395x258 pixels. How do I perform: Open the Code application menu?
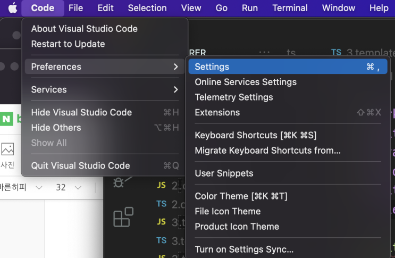point(43,8)
